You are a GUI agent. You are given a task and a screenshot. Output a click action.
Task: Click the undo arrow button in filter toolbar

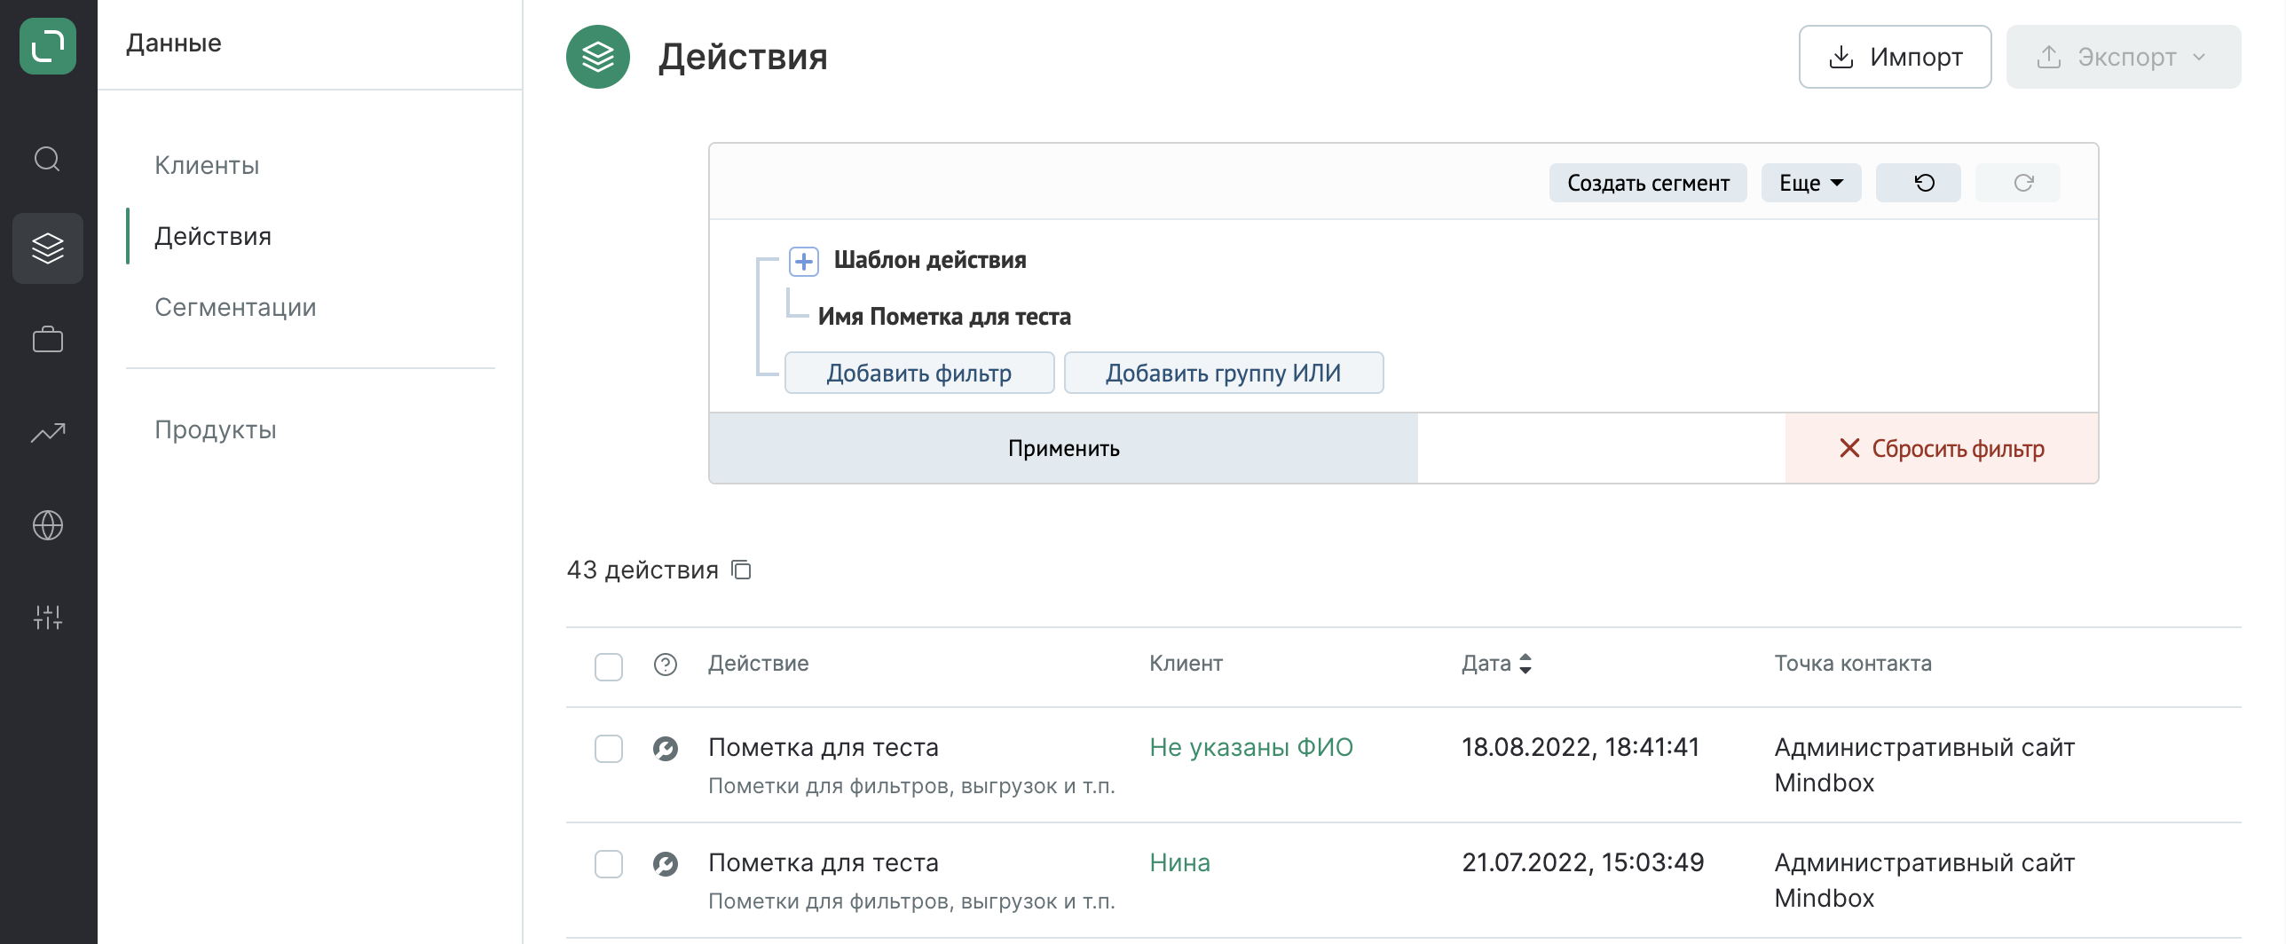tap(1918, 183)
